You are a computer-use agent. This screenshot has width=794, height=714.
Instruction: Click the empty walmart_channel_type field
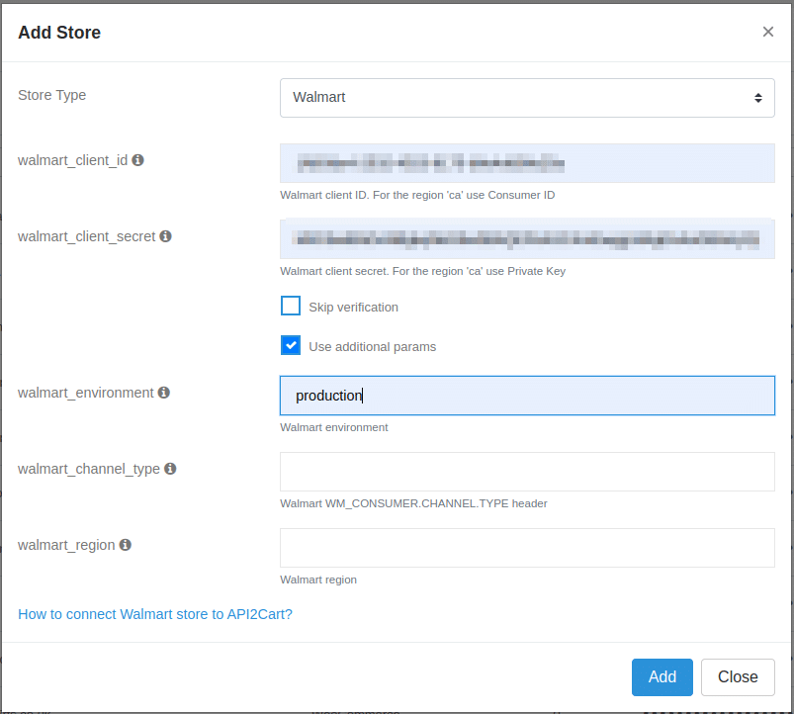(x=527, y=471)
